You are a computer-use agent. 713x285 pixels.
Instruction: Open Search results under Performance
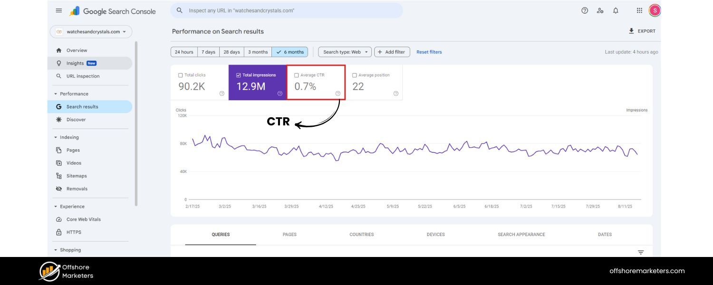coord(83,106)
